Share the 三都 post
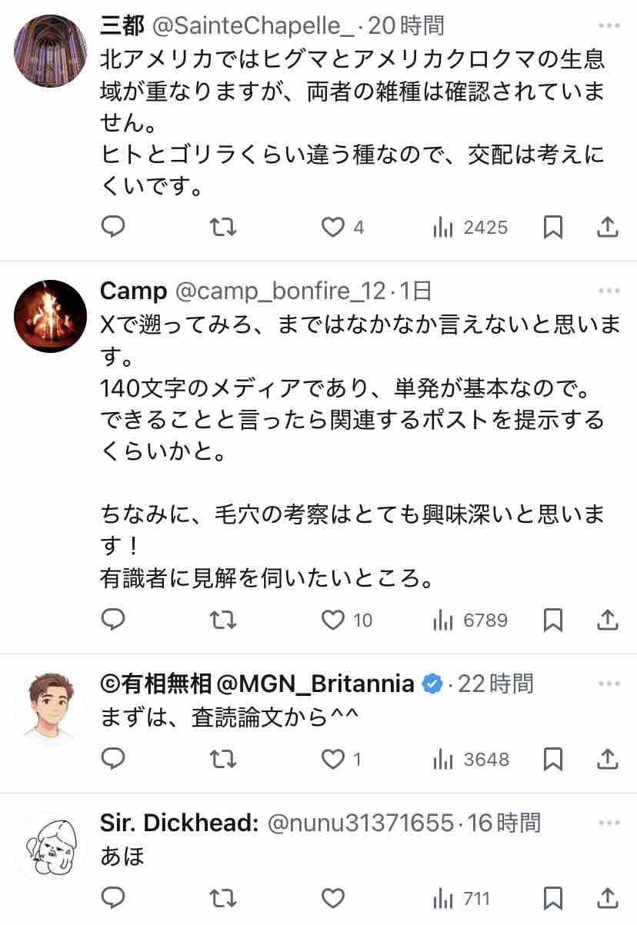Screen dimensions: 637x925 (x=608, y=227)
